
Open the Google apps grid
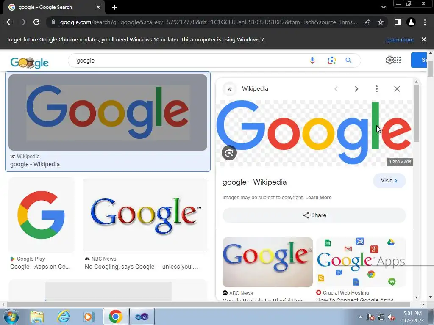coord(398,60)
